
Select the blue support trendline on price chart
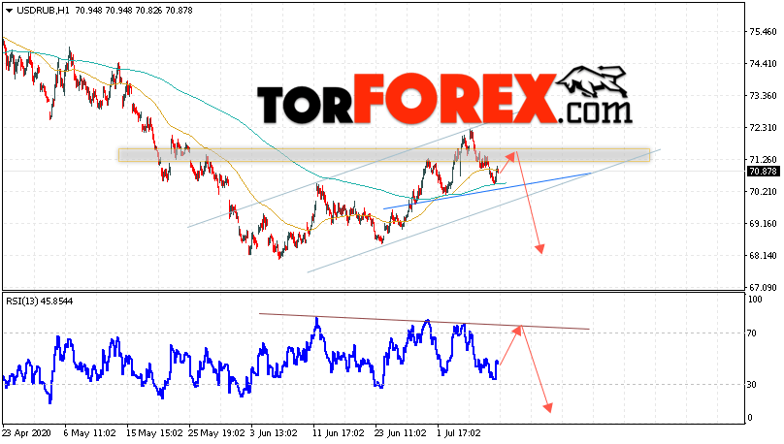click(487, 191)
